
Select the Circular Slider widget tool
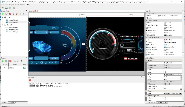[152, 25]
